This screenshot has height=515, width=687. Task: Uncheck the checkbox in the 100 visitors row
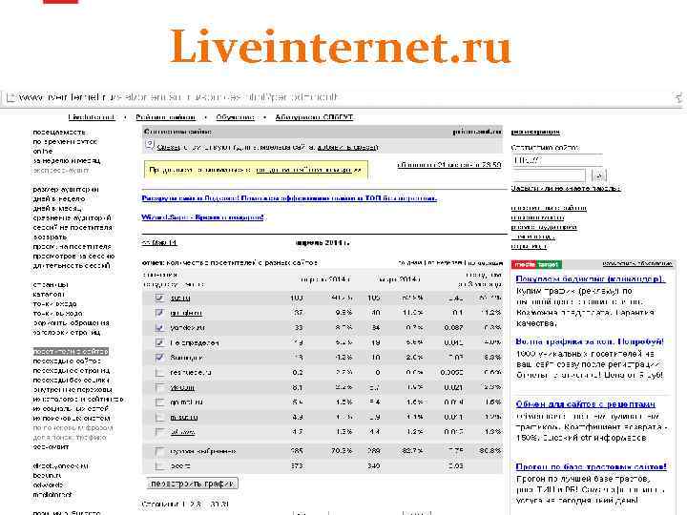point(159,298)
